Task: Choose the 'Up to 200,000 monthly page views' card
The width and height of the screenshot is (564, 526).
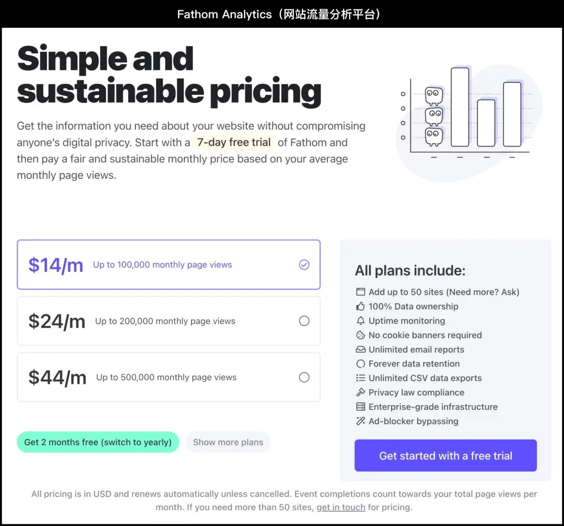Action: pyautogui.click(x=169, y=321)
